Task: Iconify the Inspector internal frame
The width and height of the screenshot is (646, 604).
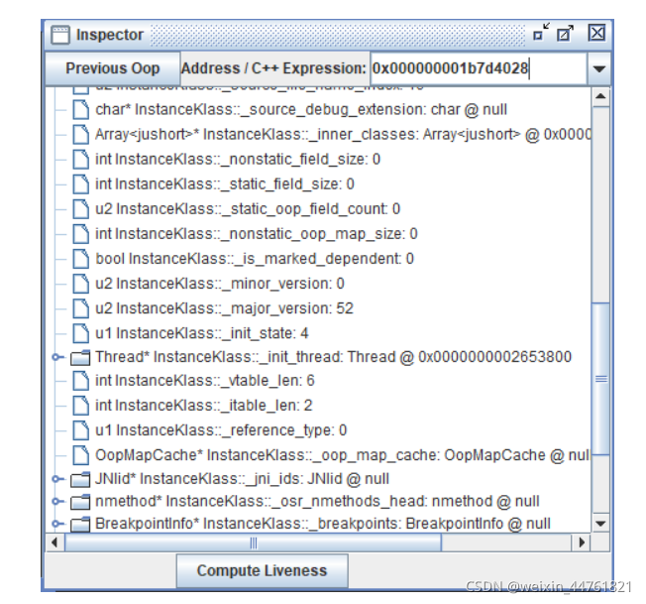Action: click(541, 33)
